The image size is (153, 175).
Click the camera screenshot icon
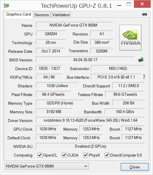coord(145,14)
